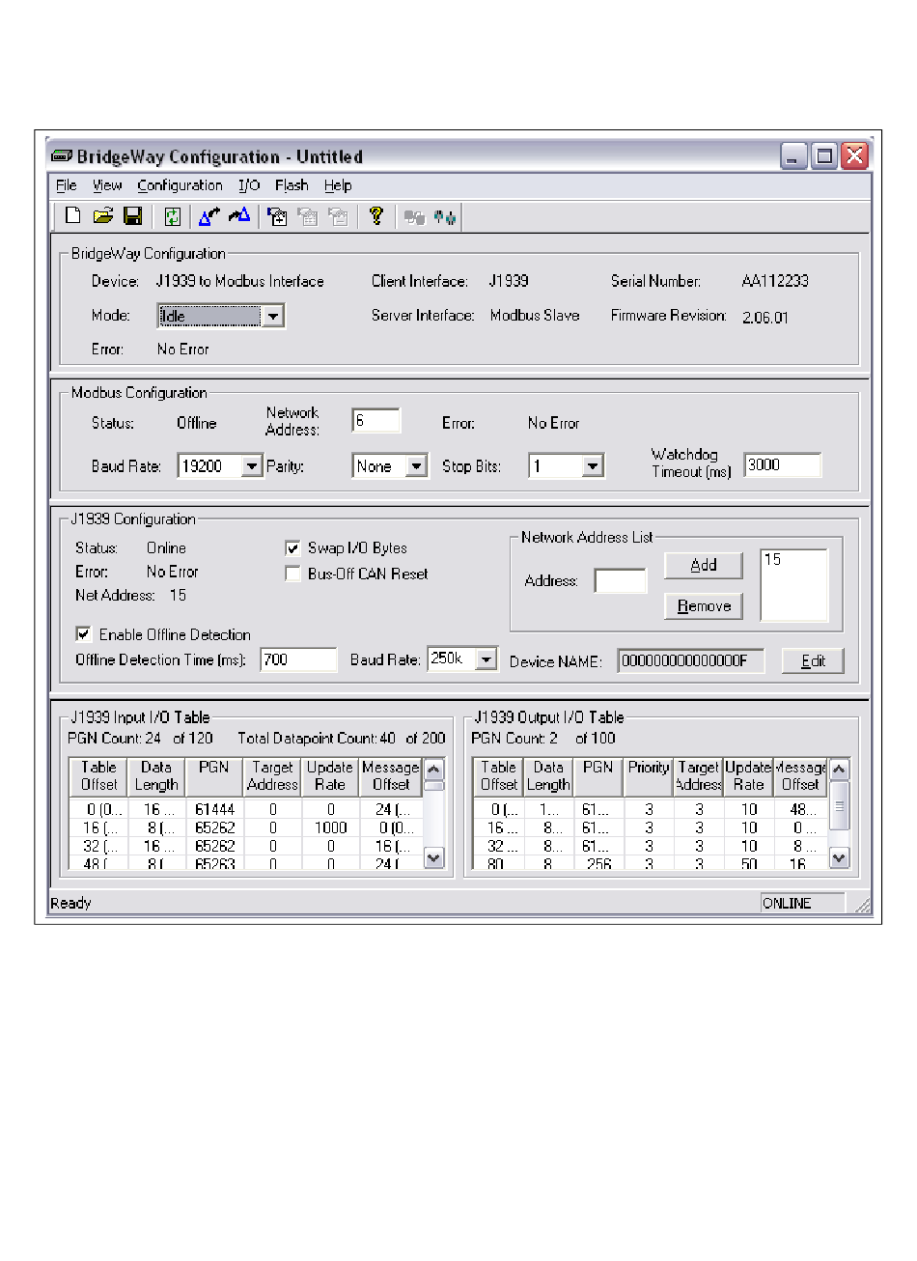This screenshot has width=917, height=1261.
Task: Open the Configuration menu
Action: coord(180,185)
